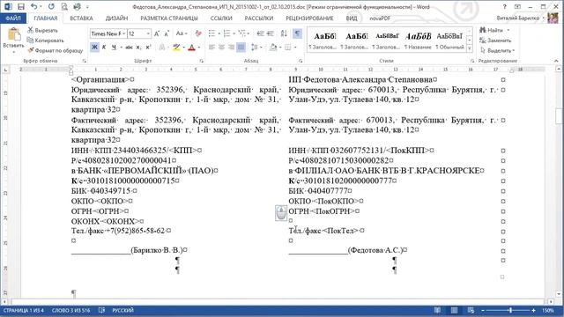Copy selection with Копировать

pos(46,41)
